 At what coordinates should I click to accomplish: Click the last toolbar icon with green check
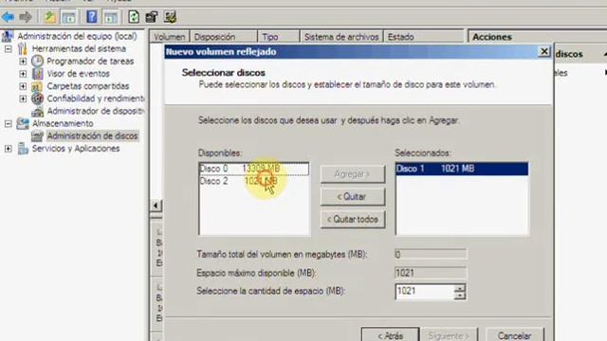(170, 17)
